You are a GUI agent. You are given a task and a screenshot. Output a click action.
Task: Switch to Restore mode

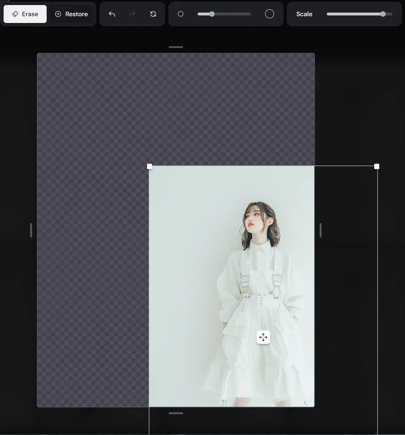coord(72,14)
